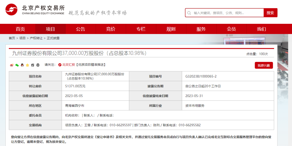Click the red 搜索 search button
292x146 pixels.
[270, 13]
